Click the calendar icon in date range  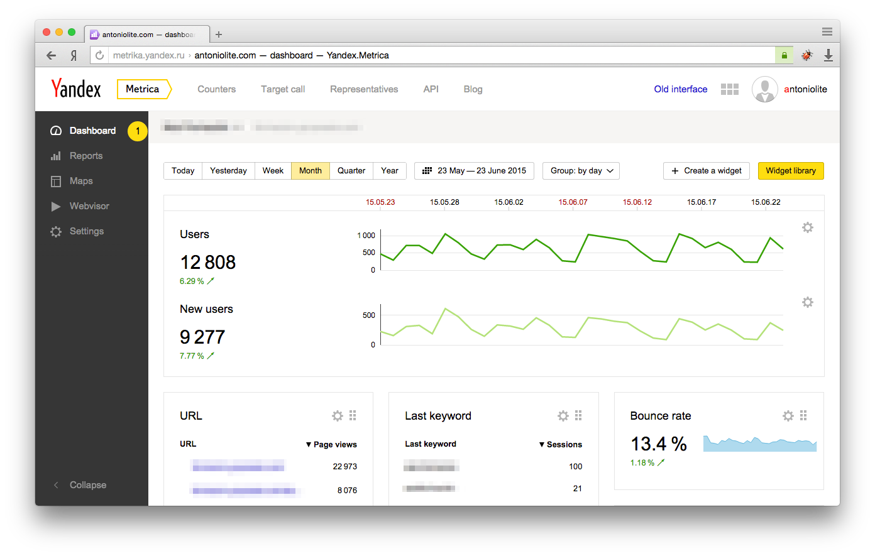(427, 171)
